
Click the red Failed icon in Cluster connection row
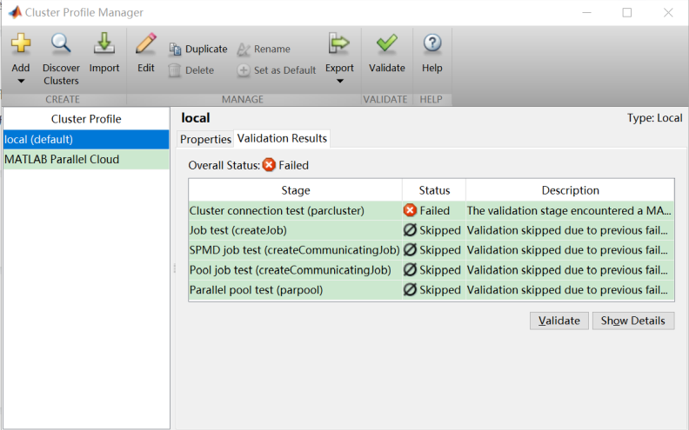click(x=410, y=210)
